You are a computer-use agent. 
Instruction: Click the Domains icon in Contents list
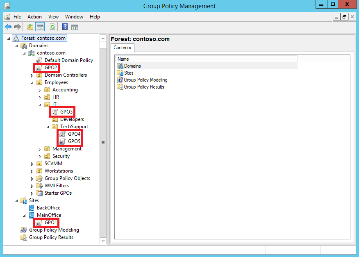tap(120, 66)
